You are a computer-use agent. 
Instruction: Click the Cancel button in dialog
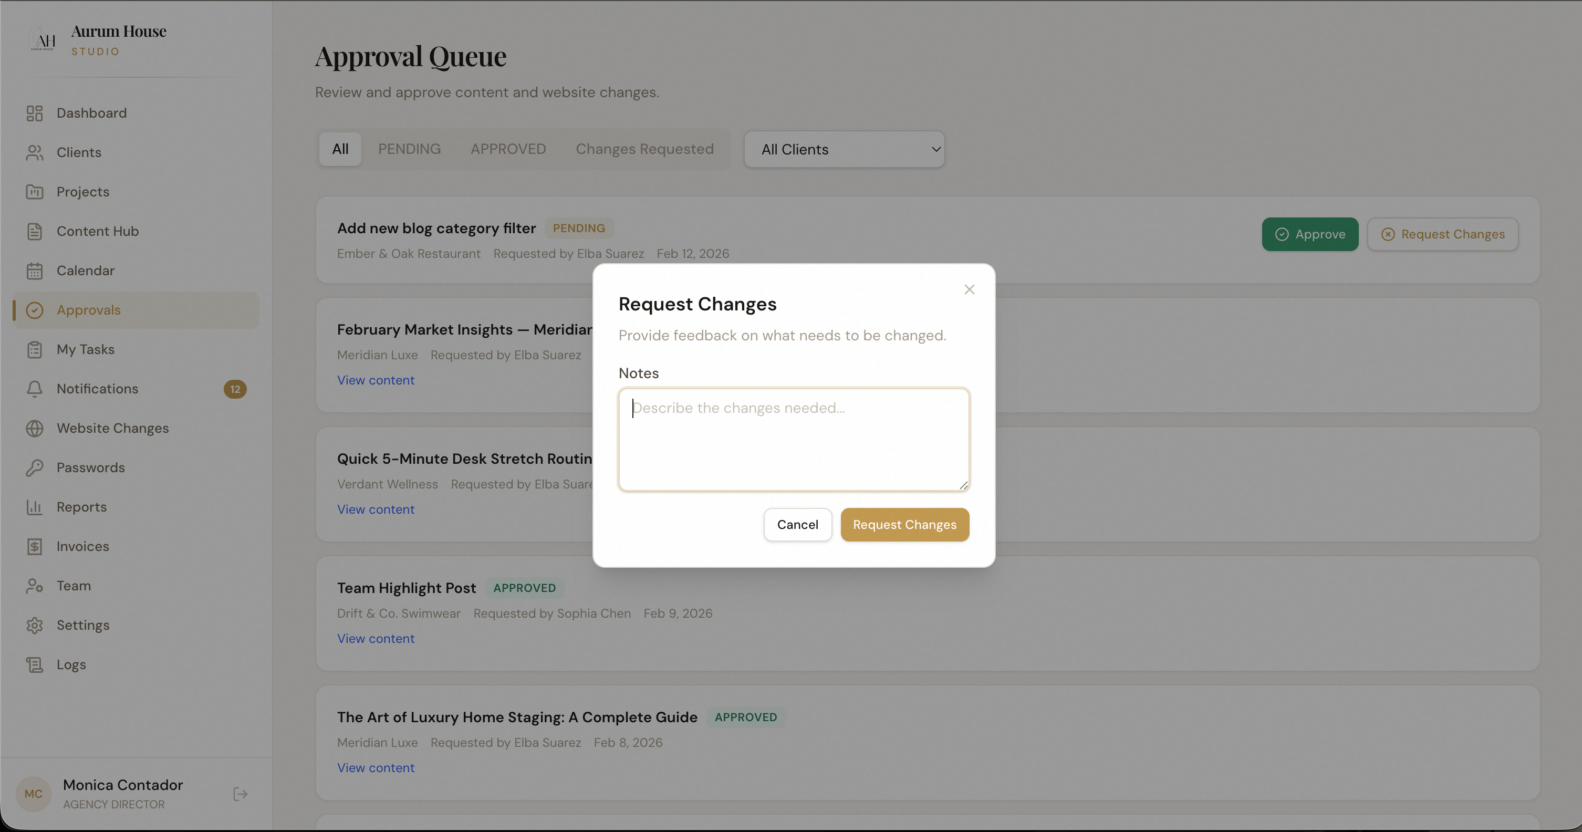pos(797,524)
